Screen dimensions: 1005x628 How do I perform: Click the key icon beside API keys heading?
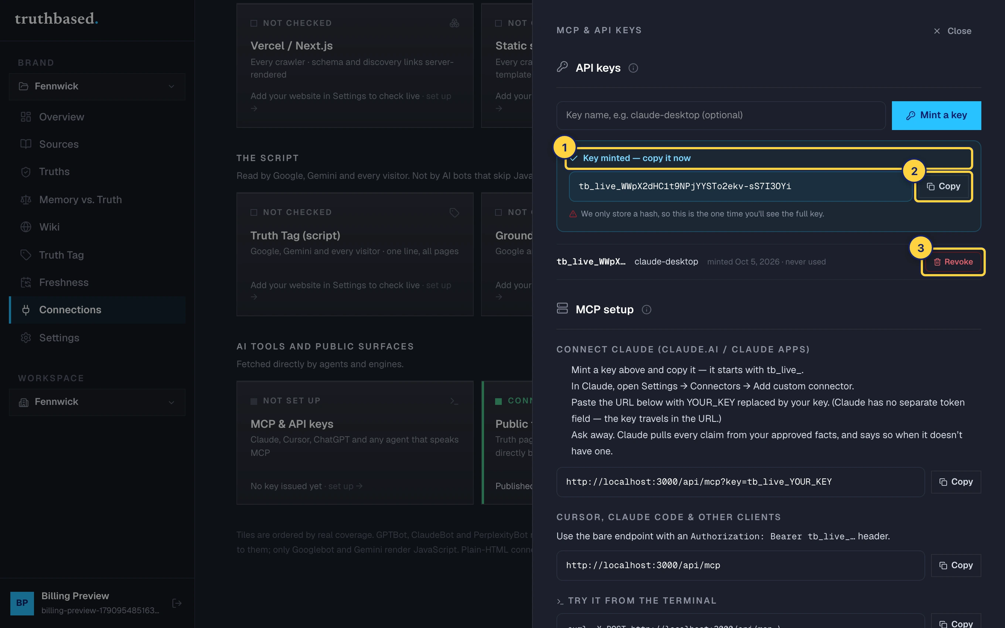(x=562, y=67)
